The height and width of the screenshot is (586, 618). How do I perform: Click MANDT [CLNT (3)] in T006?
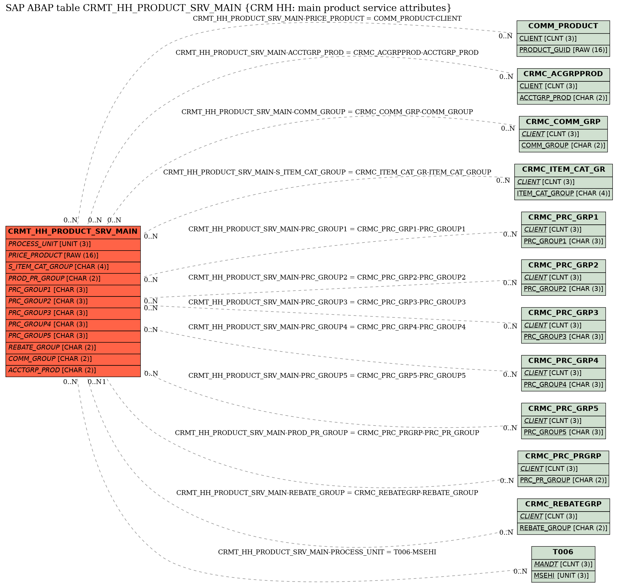pos(563,565)
